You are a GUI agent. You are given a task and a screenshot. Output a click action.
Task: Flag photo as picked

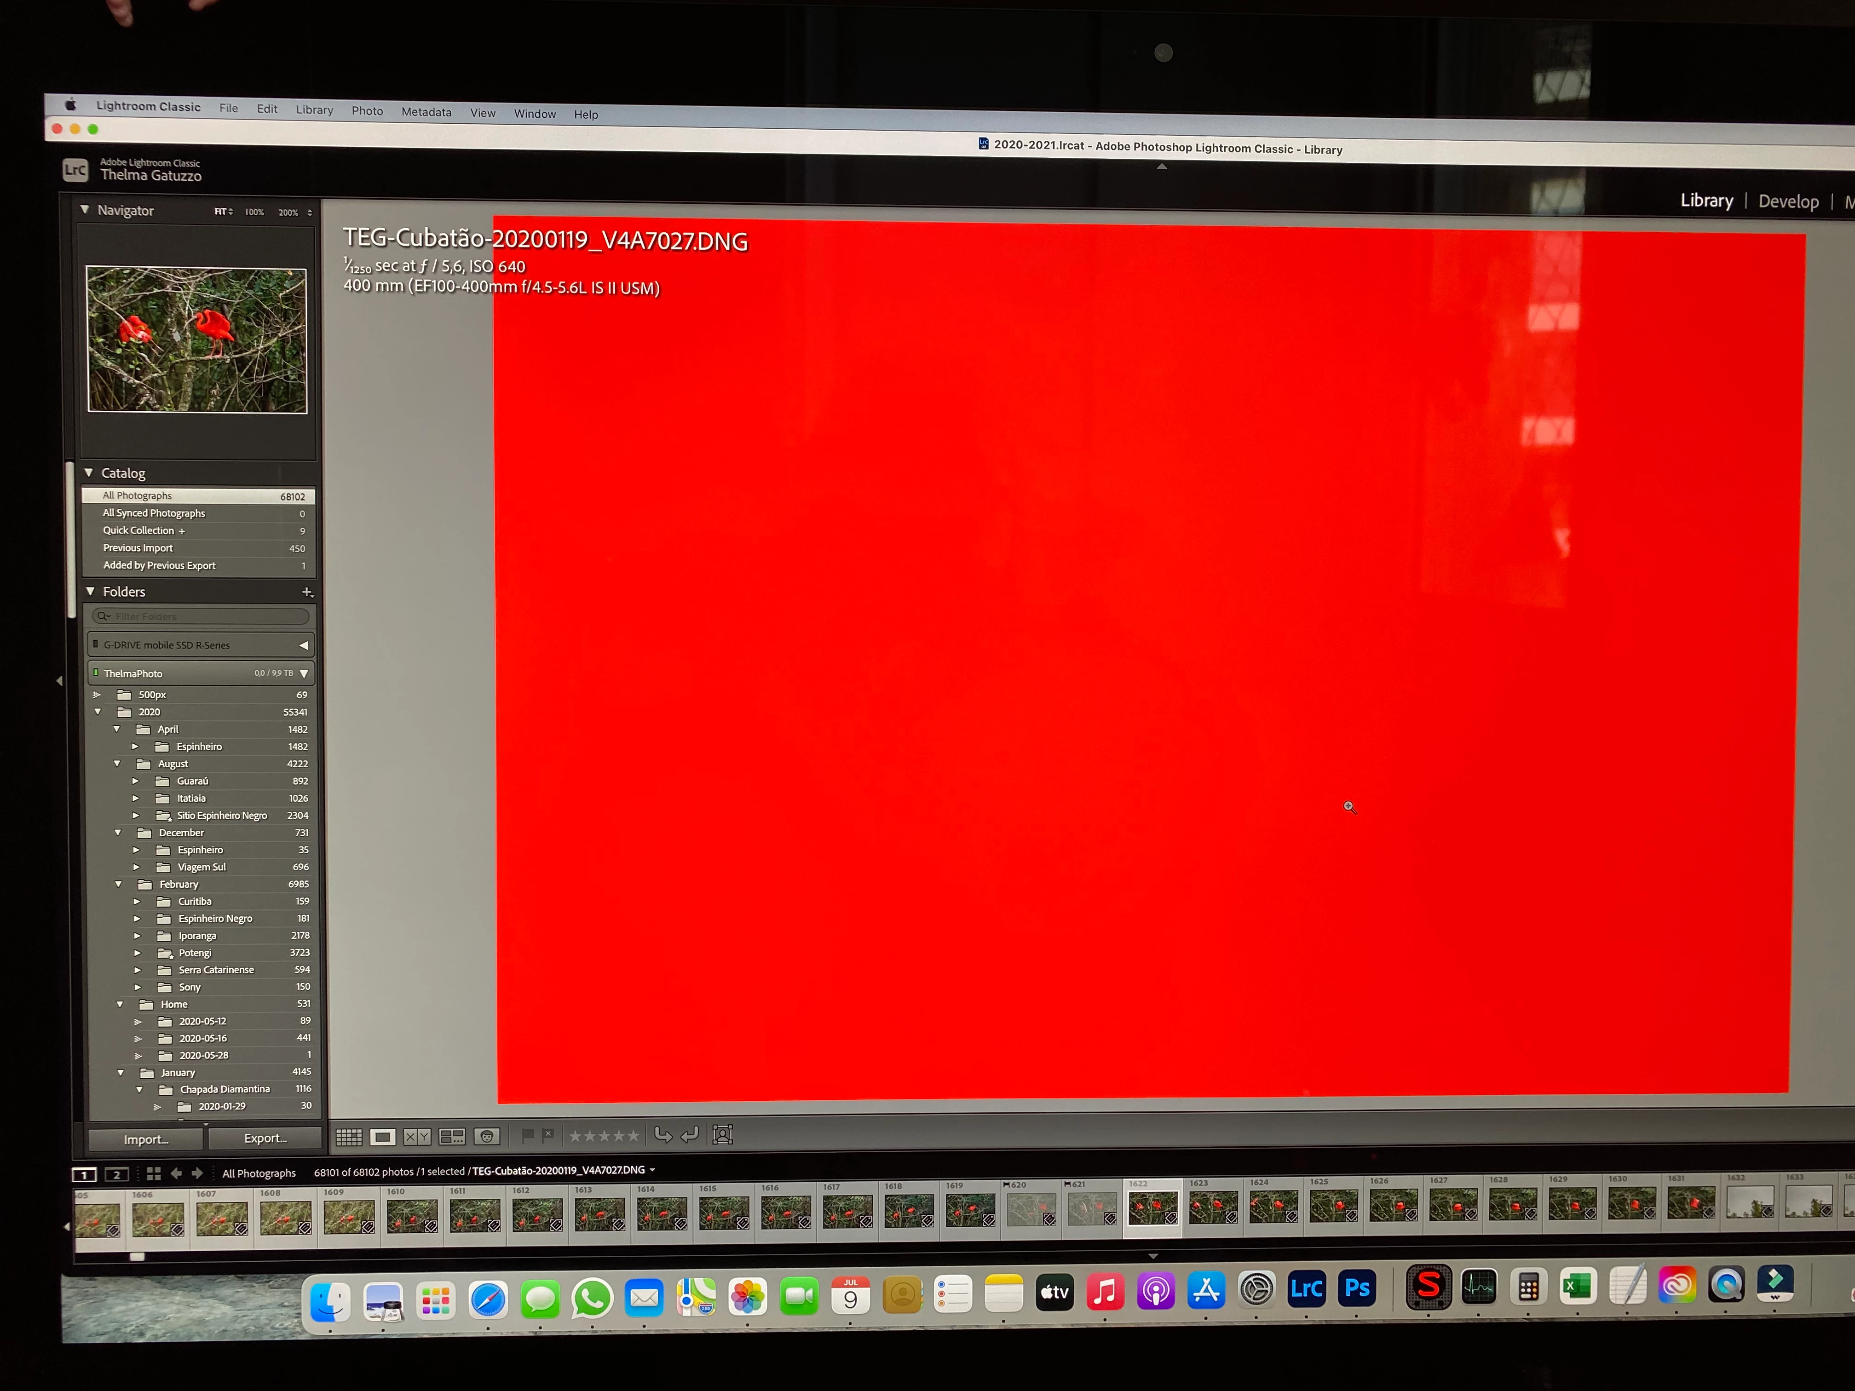coord(528,1135)
